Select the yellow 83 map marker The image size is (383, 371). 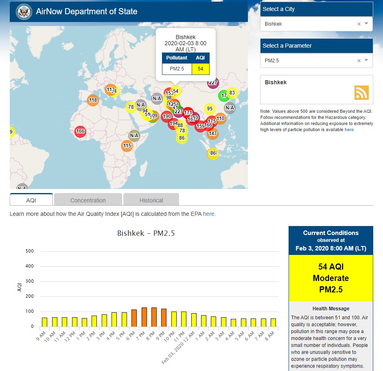pyautogui.click(x=232, y=93)
